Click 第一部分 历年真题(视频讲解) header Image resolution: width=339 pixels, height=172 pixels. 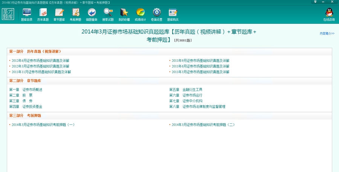(35, 52)
